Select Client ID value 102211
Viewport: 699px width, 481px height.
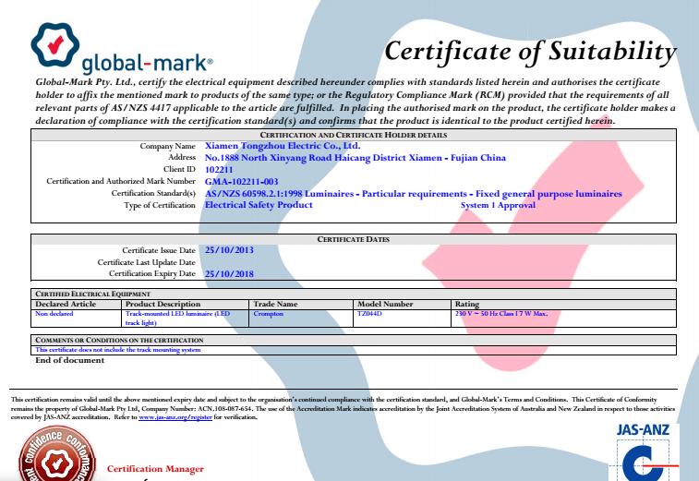pyautogui.click(x=219, y=170)
